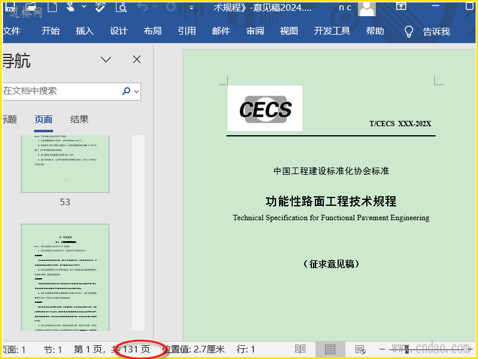
Task: Click the （征求意见稿） text
Action: (x=332, y=264)
